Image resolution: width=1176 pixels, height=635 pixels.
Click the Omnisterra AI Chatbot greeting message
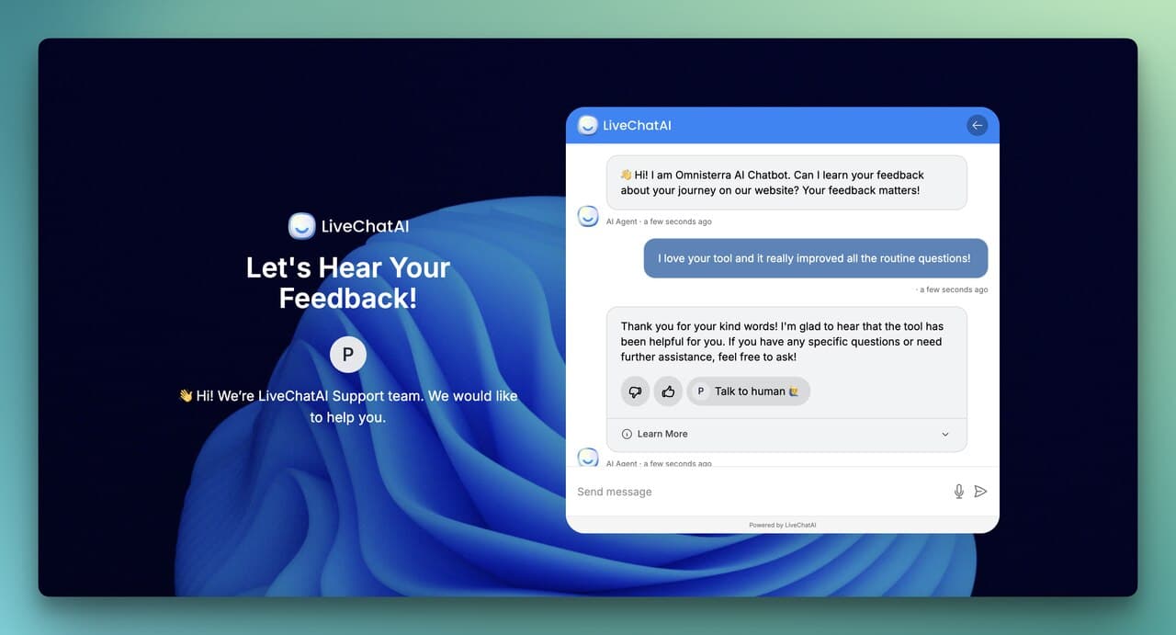click(x=786, y=182)
